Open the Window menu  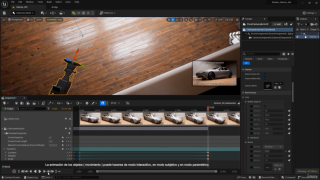coord(29,2)
